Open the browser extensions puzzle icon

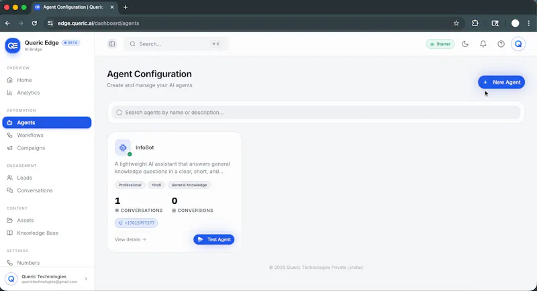[475, 23]
